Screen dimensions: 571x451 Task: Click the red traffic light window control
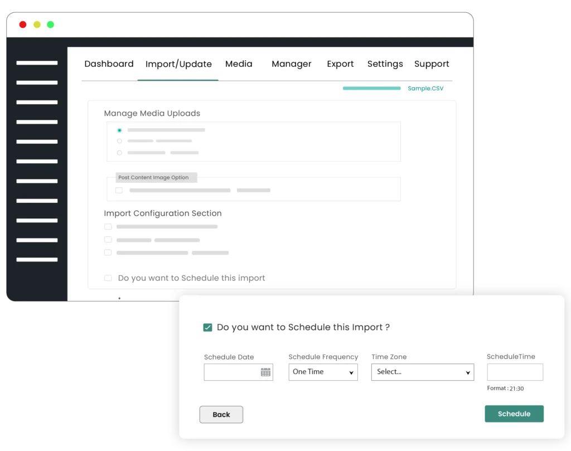coord(22,25)
